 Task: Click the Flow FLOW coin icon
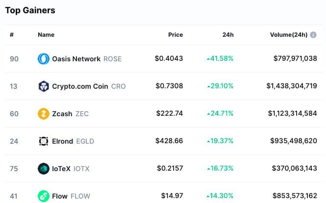(44, 196)
